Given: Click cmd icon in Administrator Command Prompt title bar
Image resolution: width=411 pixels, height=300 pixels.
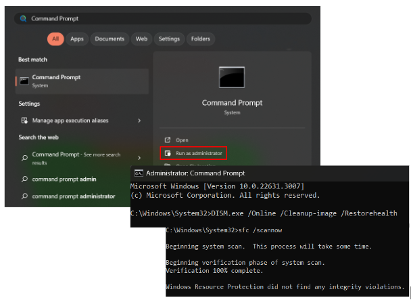Looking at the screenshot, I should pyautogui.click(x=139, y=173).
